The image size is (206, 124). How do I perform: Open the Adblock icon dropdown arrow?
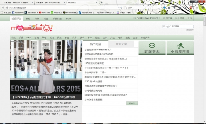(193, 8)
